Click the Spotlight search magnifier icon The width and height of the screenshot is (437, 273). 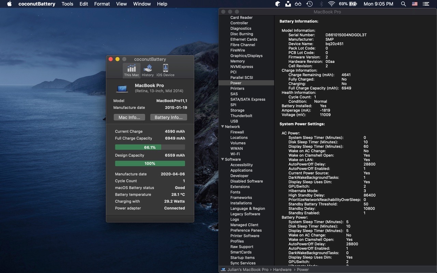tap(403, 4)
